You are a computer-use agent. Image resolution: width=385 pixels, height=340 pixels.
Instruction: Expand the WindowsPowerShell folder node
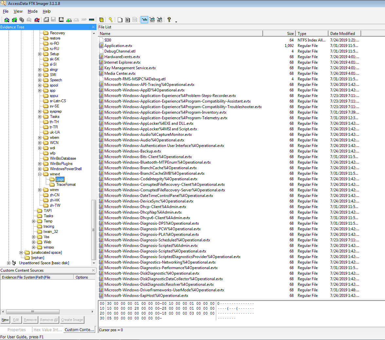(x=40, y=169)
